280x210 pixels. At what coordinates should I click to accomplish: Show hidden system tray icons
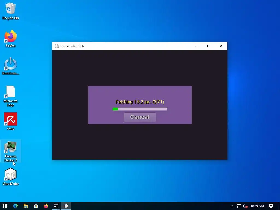tap(232, 206)
